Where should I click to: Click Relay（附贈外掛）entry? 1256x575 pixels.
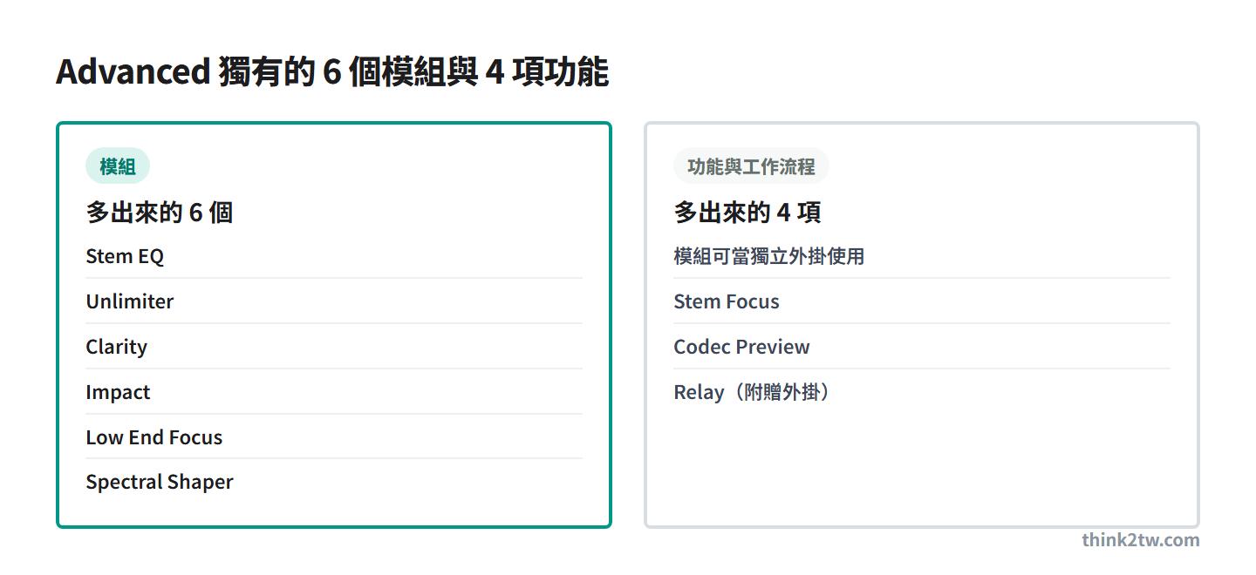pos(921,392)
